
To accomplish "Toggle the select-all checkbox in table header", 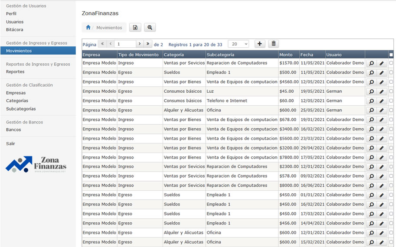I will coord(391,55).
